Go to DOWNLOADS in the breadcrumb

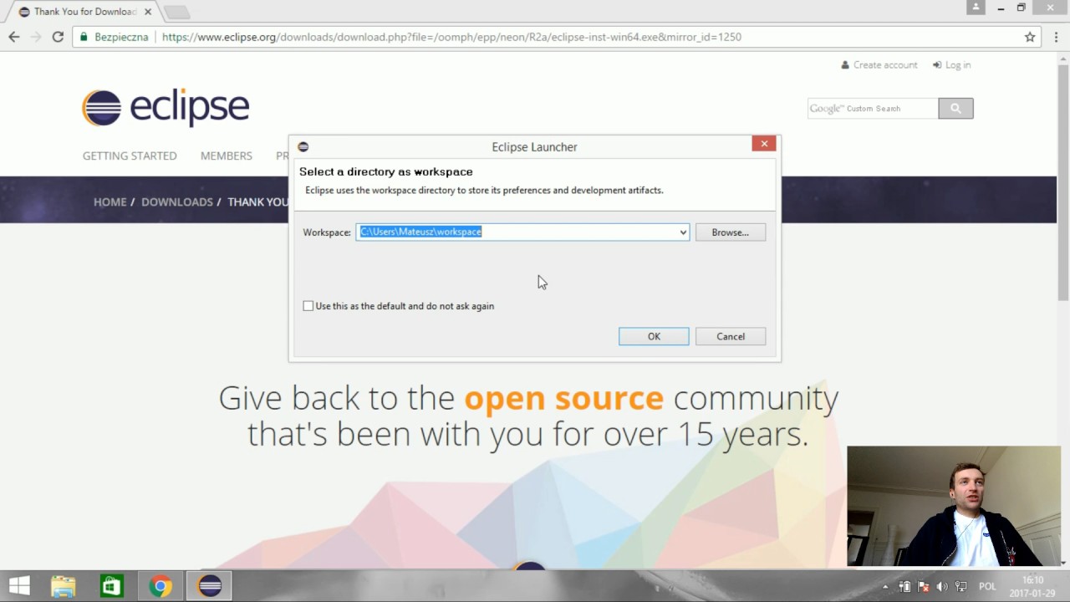click(x=177, y=202)
